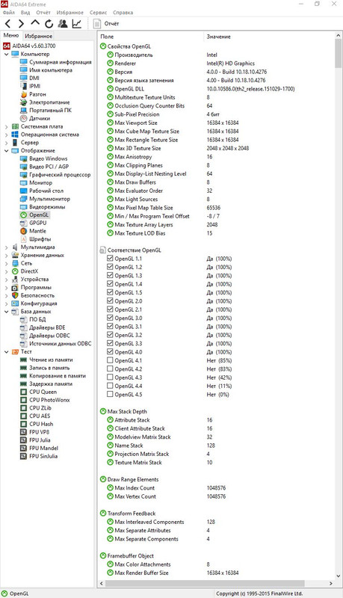Open the Файл menu
343x598 pixels.
pos(8,13)
